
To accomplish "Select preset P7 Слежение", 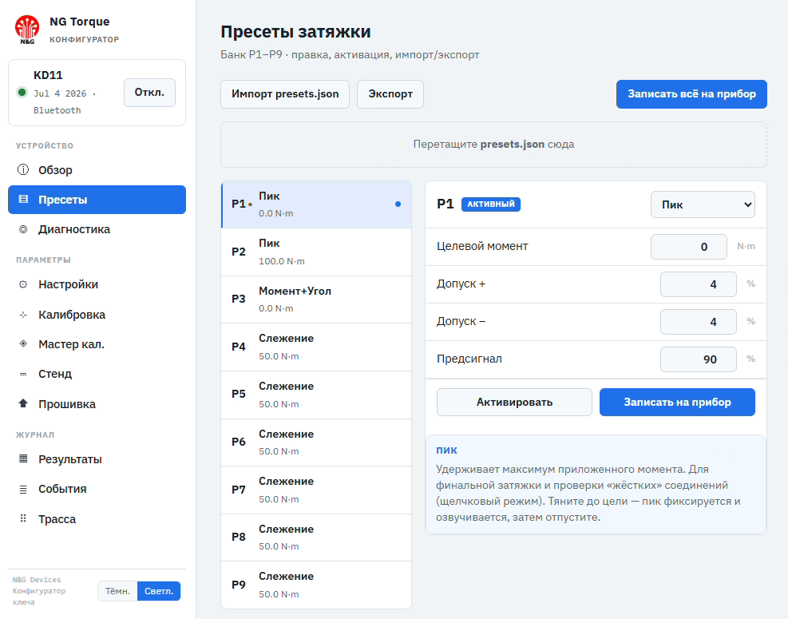I will pos(317,490).
